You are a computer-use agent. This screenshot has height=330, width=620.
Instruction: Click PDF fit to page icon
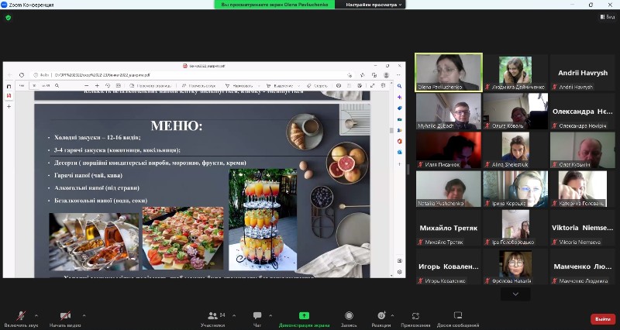[119, 85]
